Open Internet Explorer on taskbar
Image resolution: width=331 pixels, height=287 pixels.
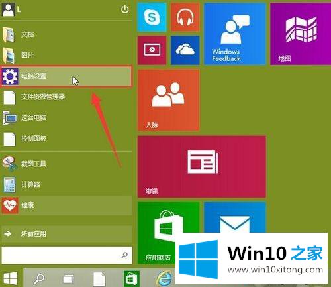[x=164, y=279]
